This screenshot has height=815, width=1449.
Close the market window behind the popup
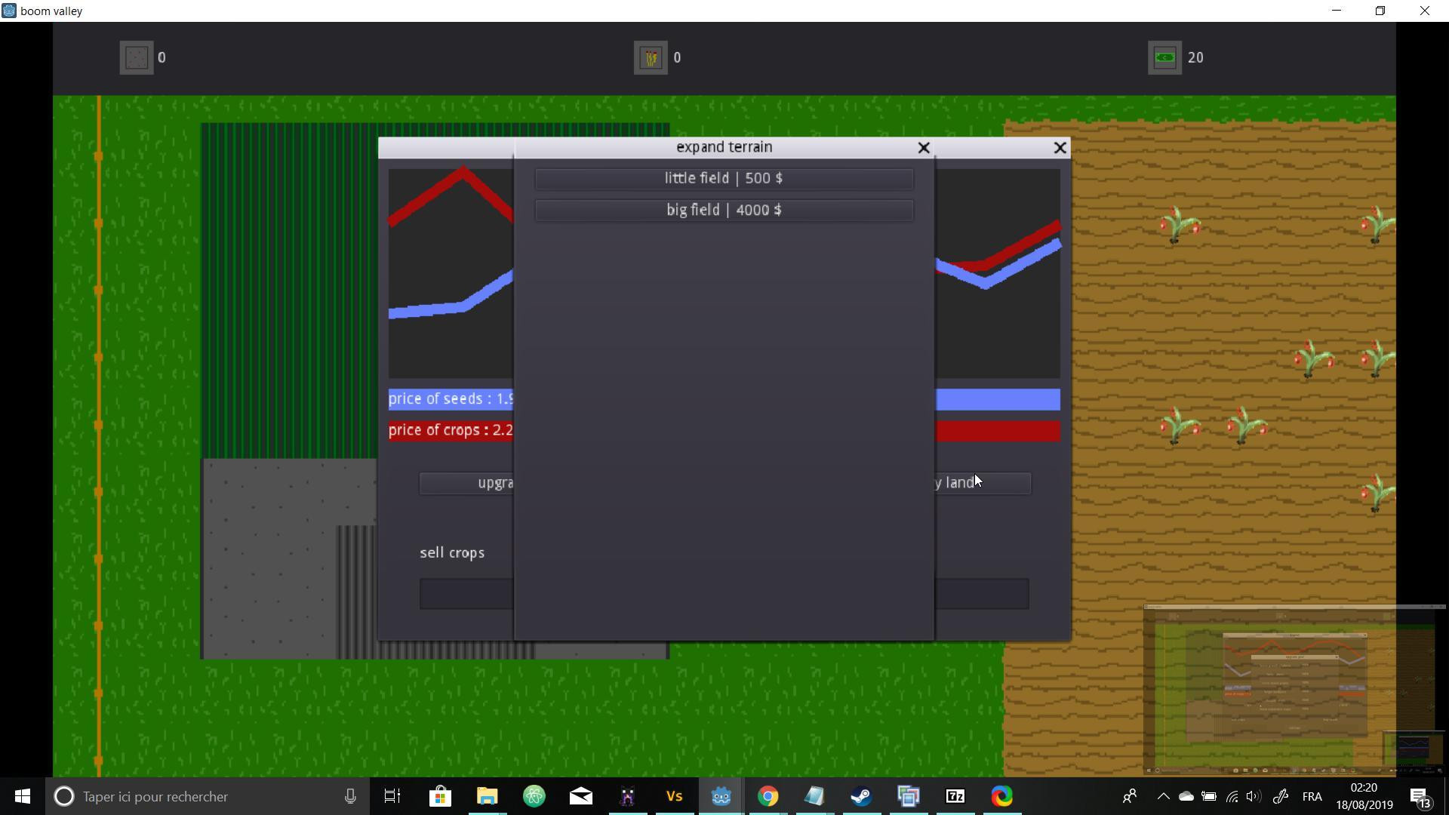1060,148
